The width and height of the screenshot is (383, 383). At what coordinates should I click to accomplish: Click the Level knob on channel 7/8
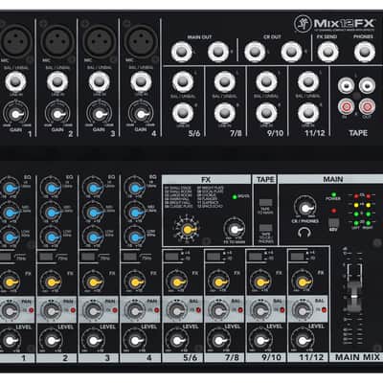pyautogui.click(x=218, y=340)
